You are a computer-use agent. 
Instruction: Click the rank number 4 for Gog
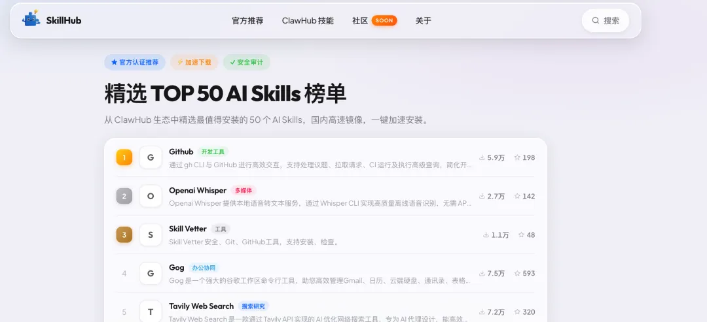coord(124,274)
